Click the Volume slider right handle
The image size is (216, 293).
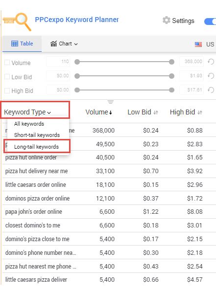click(x=171, y=62)
